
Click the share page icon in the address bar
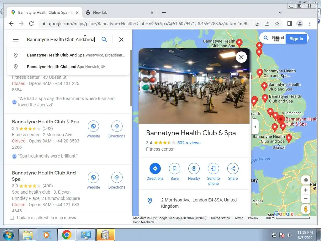(267, 24)
